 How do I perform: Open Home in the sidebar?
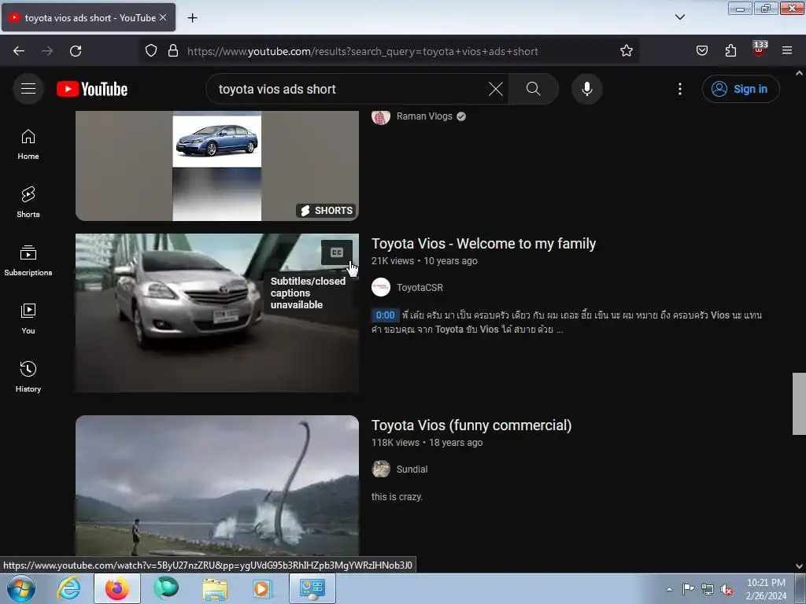(x=28, y=145)
